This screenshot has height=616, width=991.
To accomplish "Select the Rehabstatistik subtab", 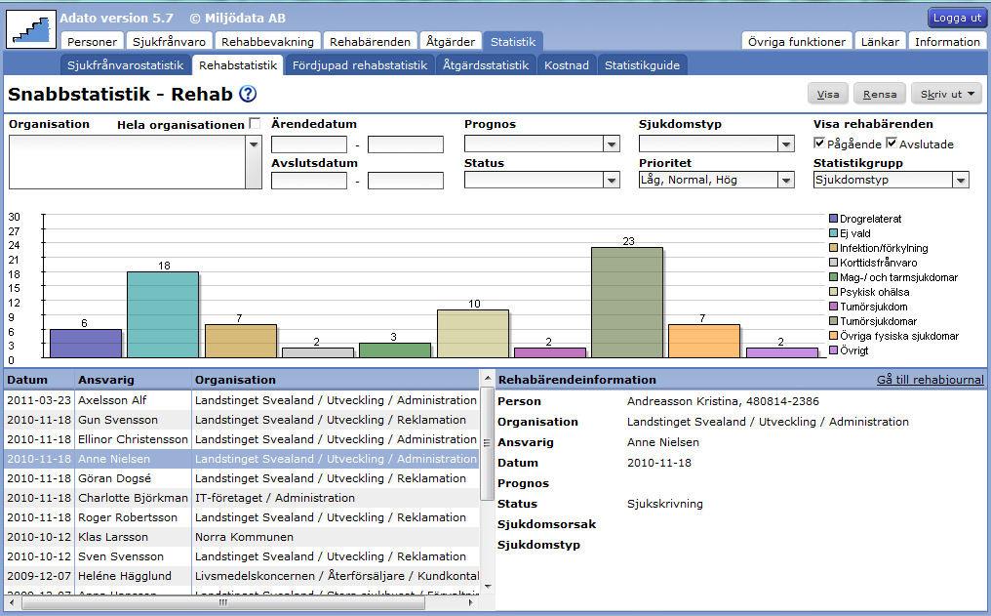I will click(x=238, y=64).
